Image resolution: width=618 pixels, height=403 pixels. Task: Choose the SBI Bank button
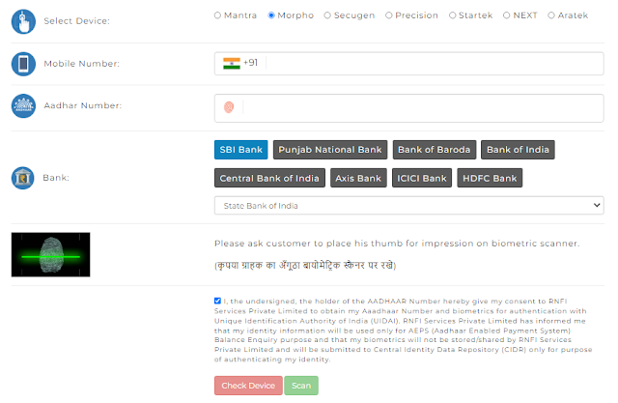pos(240,150)
